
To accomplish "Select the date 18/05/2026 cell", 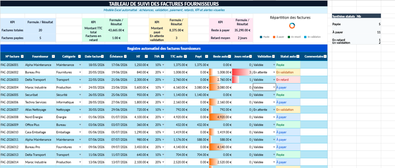I will [x=93, y=65].
